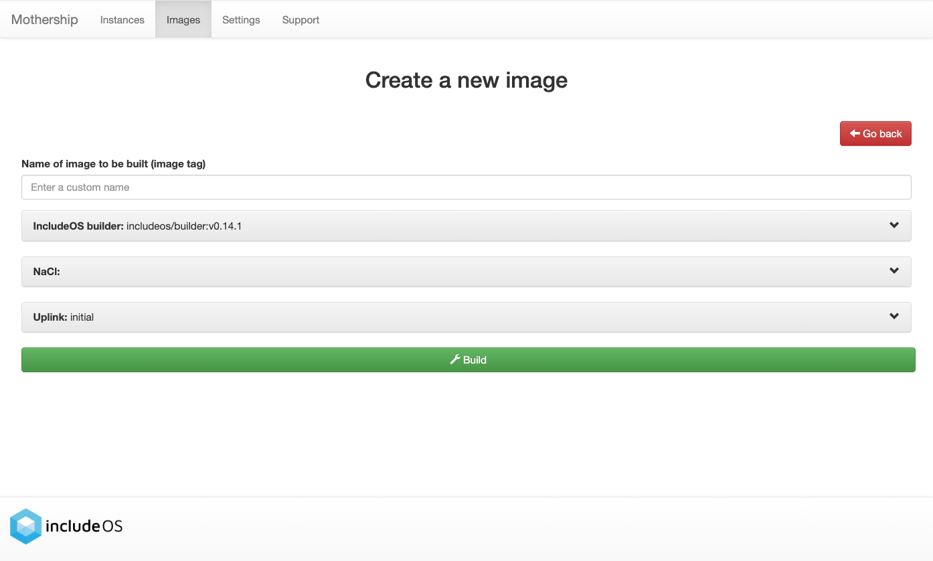The image size is (933, 561).
Task: Open the Support tab
Action: point(301,19)
